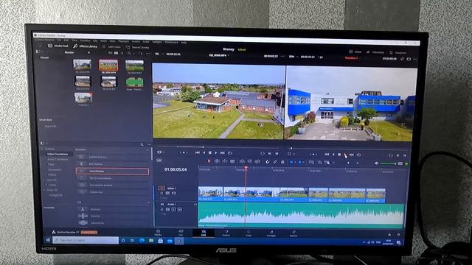Switch to the Cut page tab
The width and height of the screenshot is (472, 265).
coord(181,233)
